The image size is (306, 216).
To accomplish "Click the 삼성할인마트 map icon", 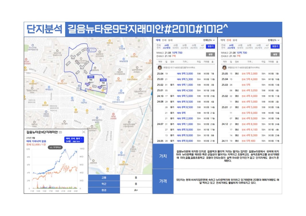I will 123,162.
